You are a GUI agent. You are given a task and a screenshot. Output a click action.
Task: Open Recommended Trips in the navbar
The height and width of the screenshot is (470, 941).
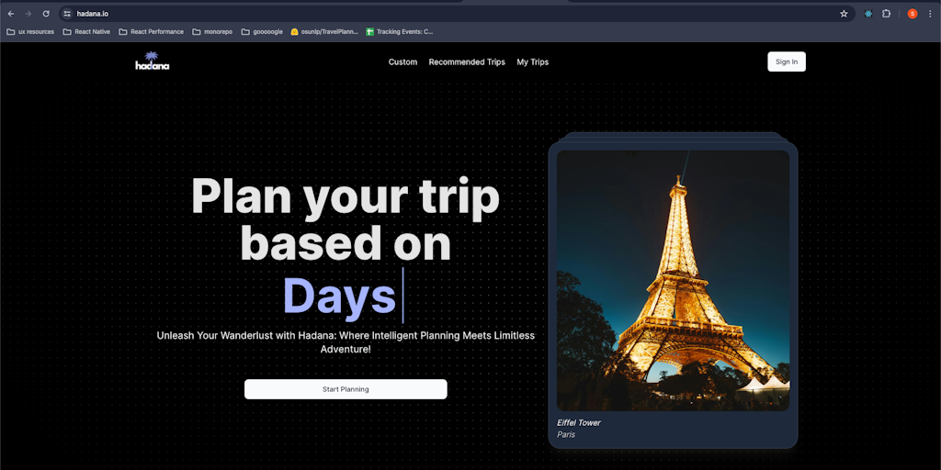click(x=467, y=62)
